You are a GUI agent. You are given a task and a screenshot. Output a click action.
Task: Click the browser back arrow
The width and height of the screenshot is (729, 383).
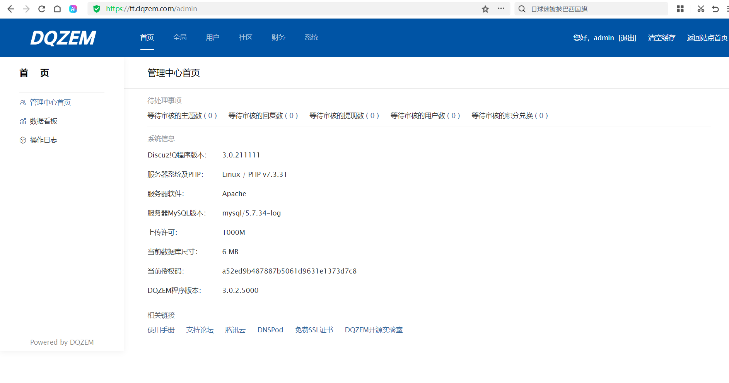coord(11,9)
